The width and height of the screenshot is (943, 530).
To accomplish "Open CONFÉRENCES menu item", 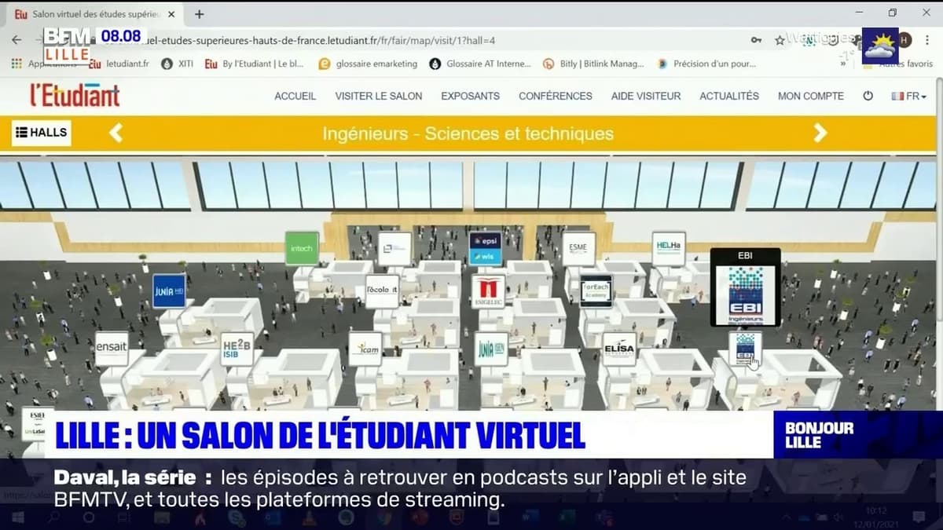I will tap(556, 96).
